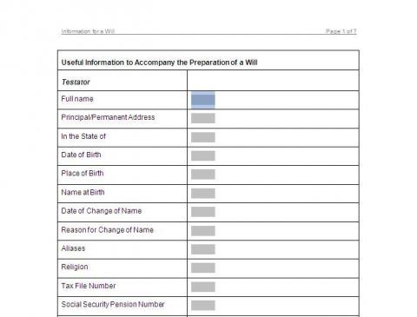Screen dimensions: 417x317
Task: Click the Tax File Number field
Action: [203, 287]
